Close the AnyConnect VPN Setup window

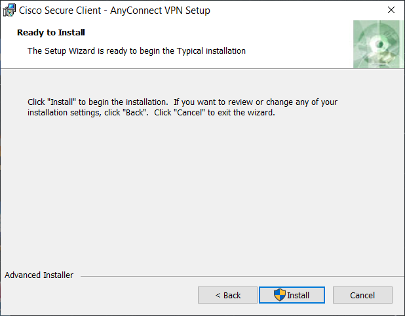[391, 10]
